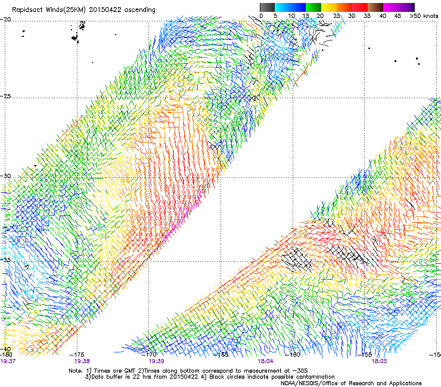Click the '>50 knots' legend label

click(424, 16)
